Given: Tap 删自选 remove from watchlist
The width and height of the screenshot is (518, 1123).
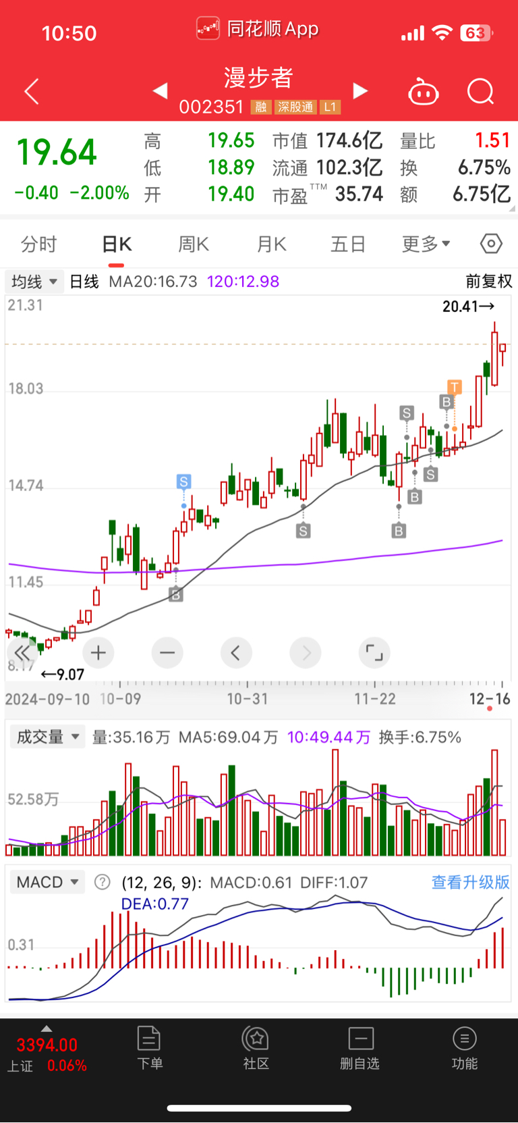Looking at the screenshot, I should (x=360, y=1048).
